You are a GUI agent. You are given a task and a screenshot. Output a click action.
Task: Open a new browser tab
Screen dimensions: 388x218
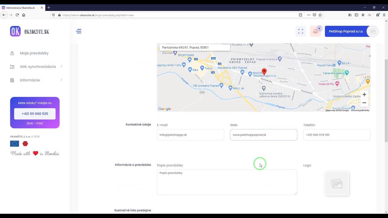click(x=48, y=8)
